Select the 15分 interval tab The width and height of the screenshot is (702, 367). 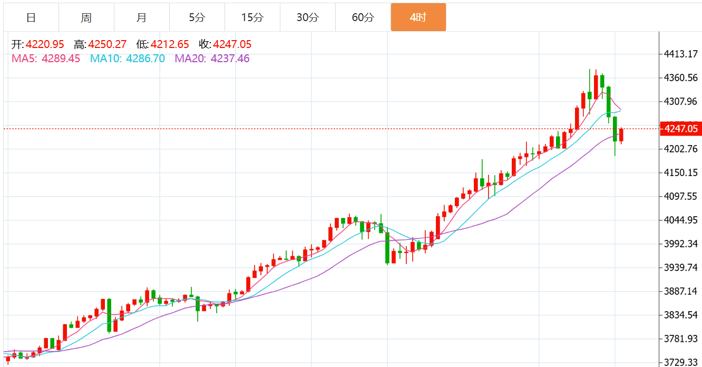(x=252, y=17)
